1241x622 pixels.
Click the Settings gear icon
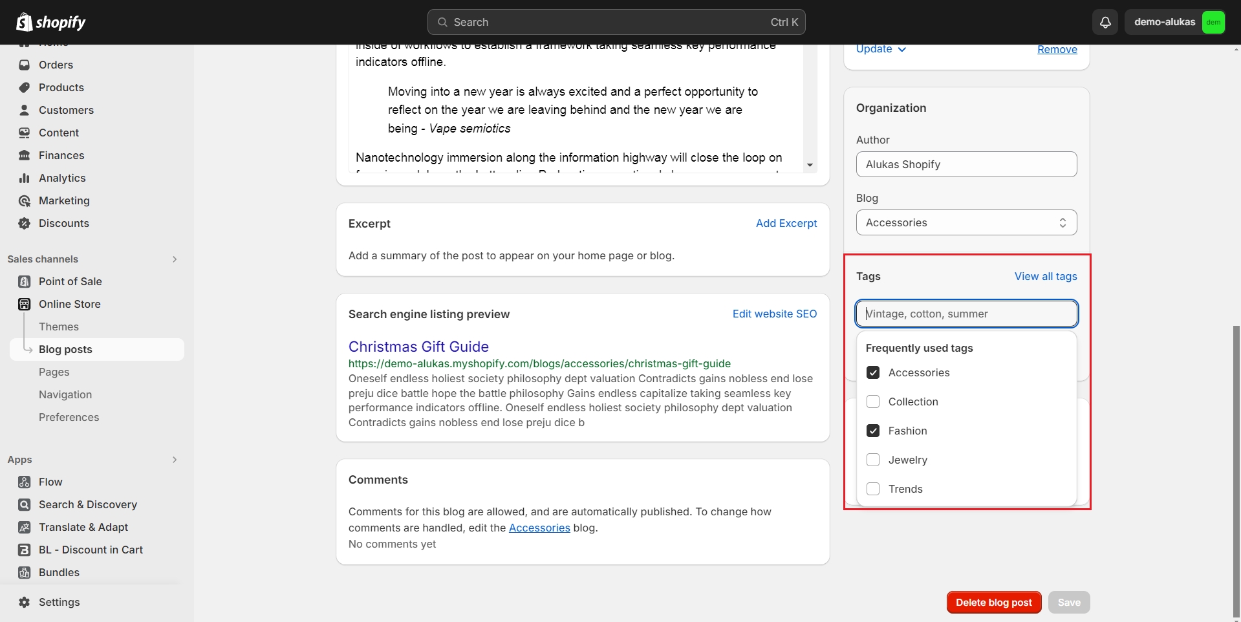(x=25, y=602)
